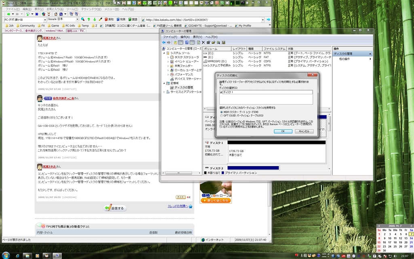Image resolution: width=414 pixels, height=259 pixels.
Task: Click the blue stop button in browser toolbar
Action: [x=37, y=14]
